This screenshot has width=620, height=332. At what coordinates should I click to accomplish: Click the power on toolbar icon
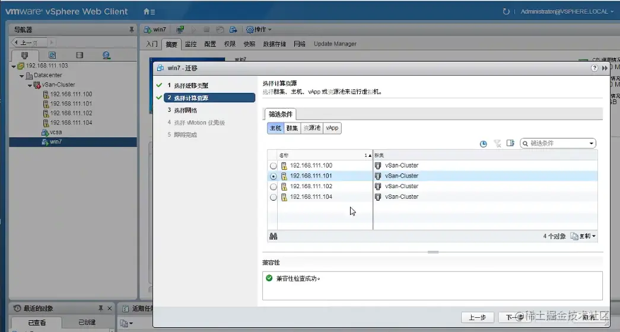(194, 30)
